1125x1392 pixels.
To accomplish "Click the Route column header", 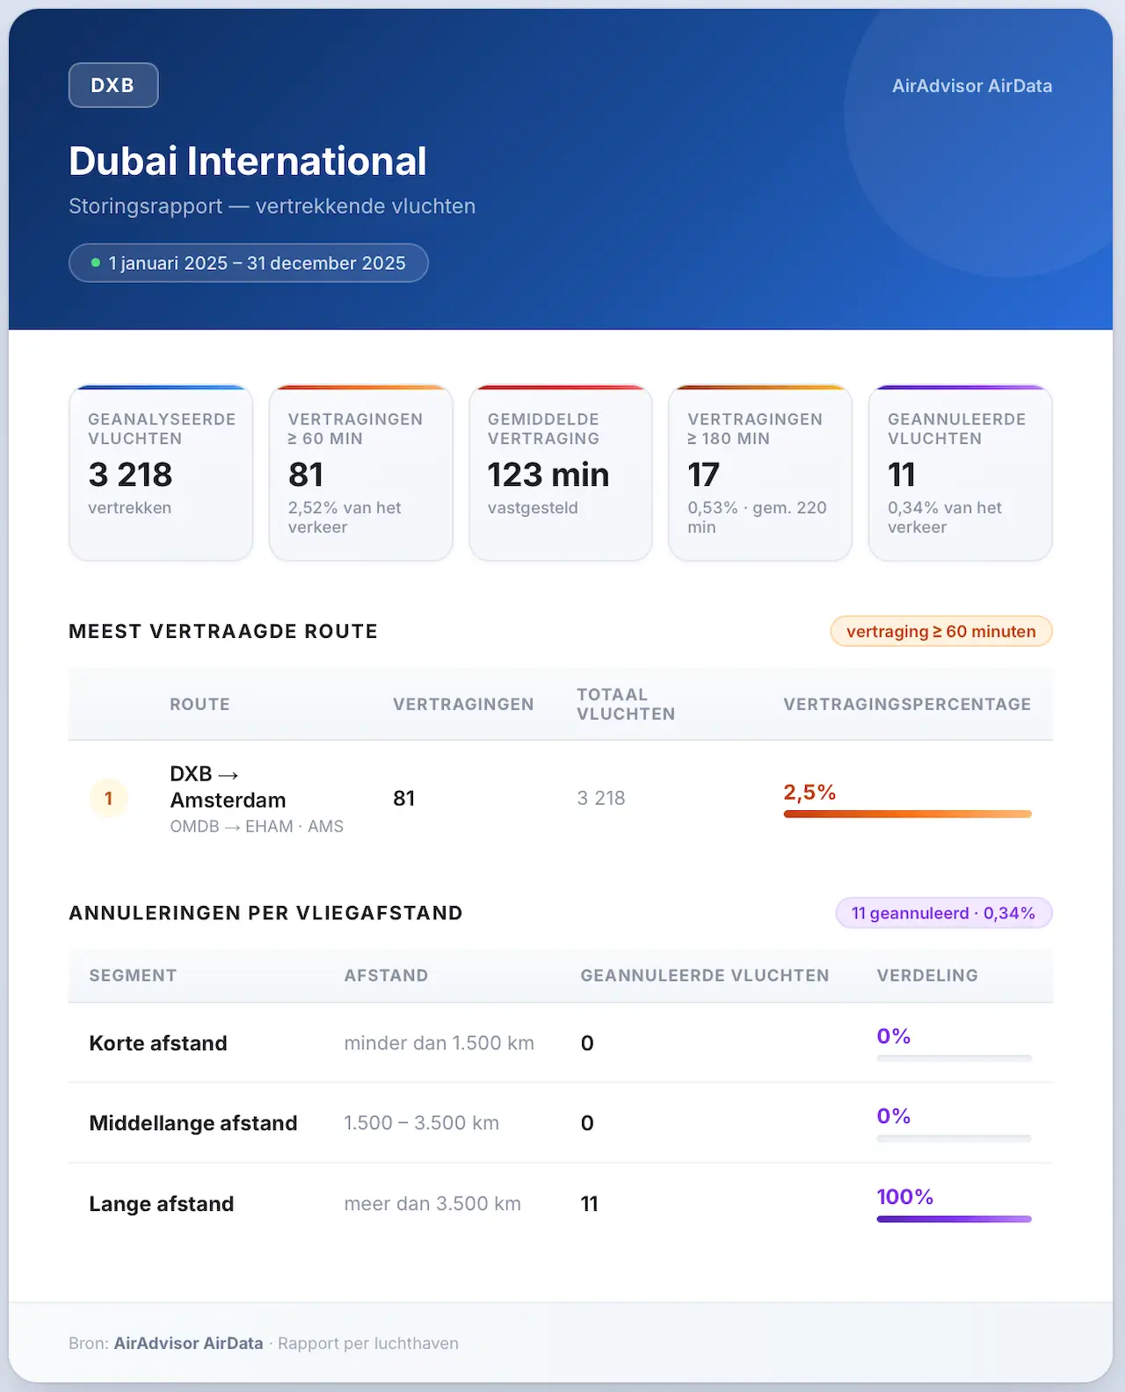I will tap(200, 704).
